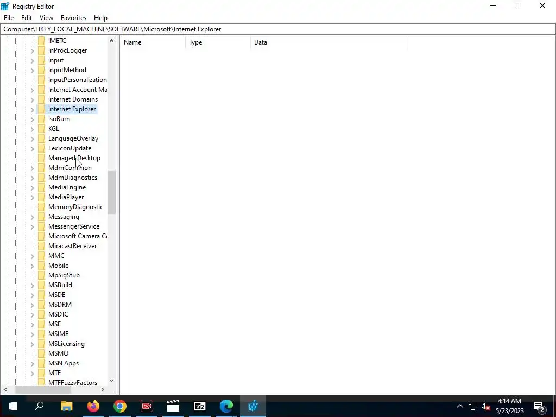
Task: Expand the IsoBurn key
Action: point(32,119)
